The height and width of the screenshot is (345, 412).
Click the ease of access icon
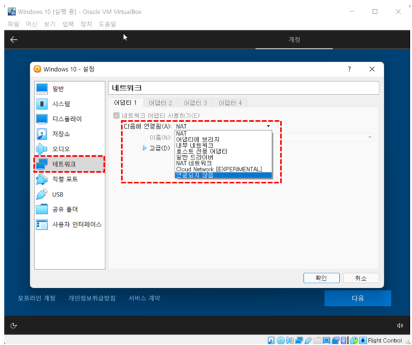13,326
